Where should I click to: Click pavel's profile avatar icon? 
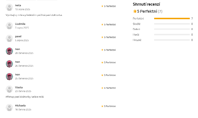click(9, 38)
